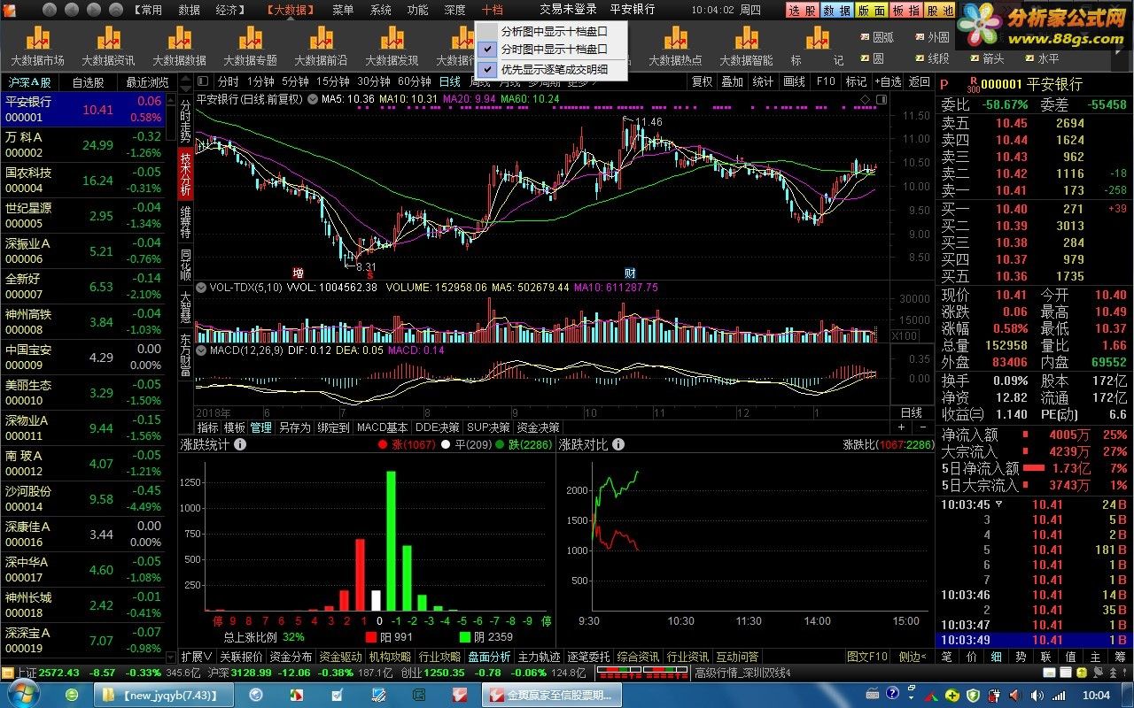This screenshot has height=708, width=1134.
Task: Select 万科A row in stock list
Action: [x=82, y=145]
